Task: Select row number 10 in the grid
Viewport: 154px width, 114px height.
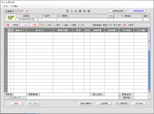Action: [x=6, y=64]
